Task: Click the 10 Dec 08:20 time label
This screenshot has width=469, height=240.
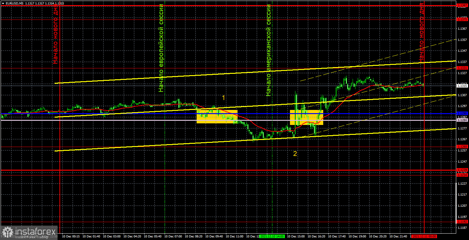Action: click(x=194, y=236)
